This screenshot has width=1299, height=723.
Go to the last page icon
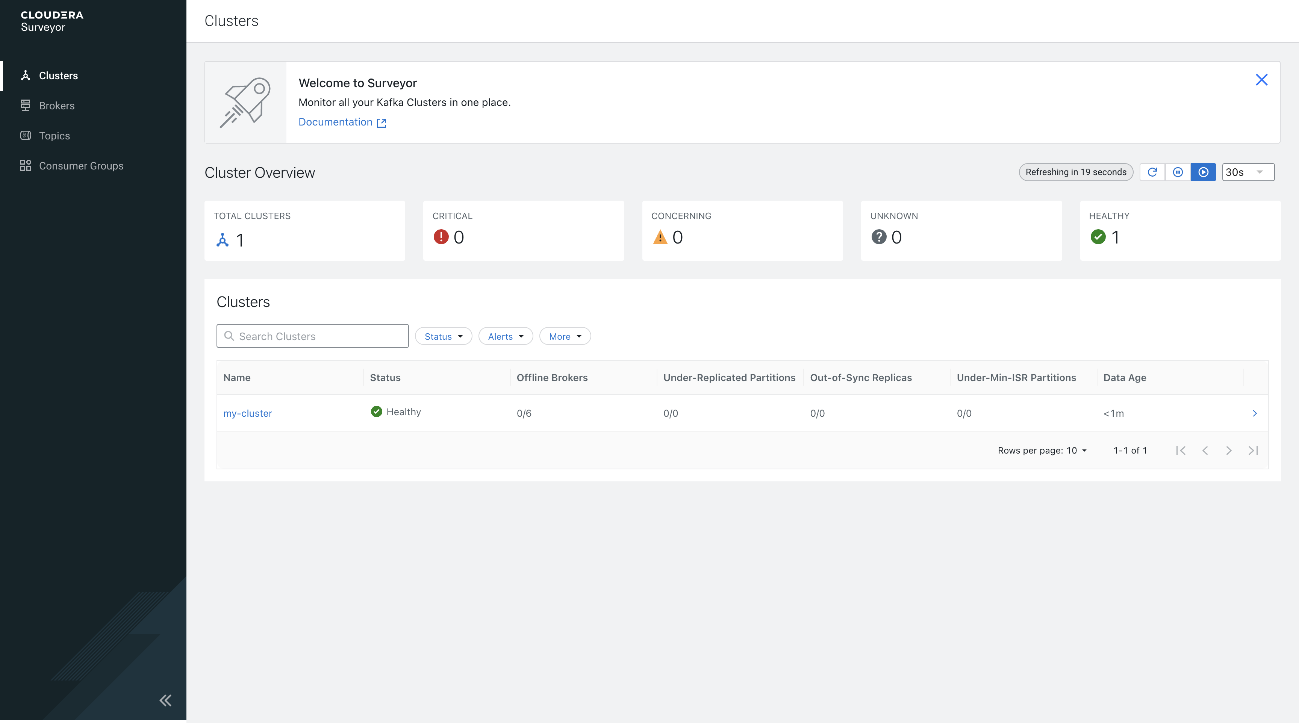pyautogui.click(x=1253, y=450)
